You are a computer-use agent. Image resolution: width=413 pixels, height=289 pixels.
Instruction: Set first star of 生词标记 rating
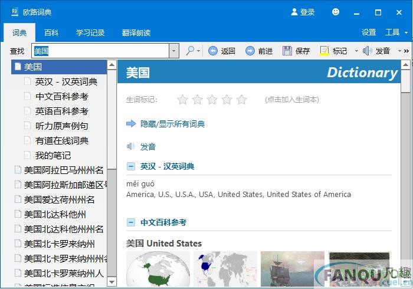click(x=182, y=100)
